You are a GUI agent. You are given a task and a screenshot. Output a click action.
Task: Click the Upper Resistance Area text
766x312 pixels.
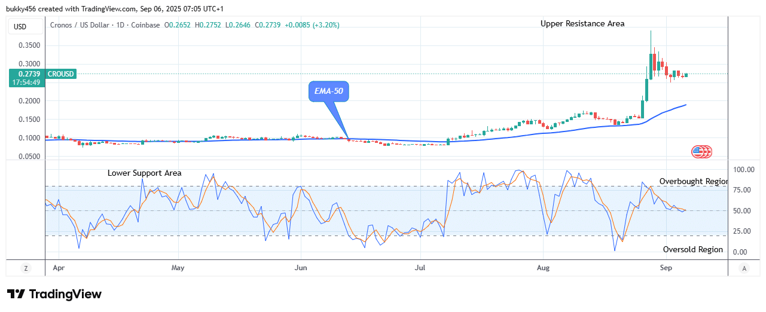point(582,23)
